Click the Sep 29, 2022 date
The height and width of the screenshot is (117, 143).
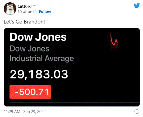click(x=34, y=112)
